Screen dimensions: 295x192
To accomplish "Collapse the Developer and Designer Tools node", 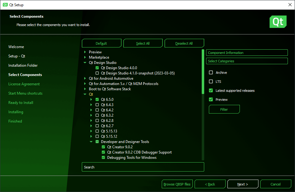I will click(91, 142).
